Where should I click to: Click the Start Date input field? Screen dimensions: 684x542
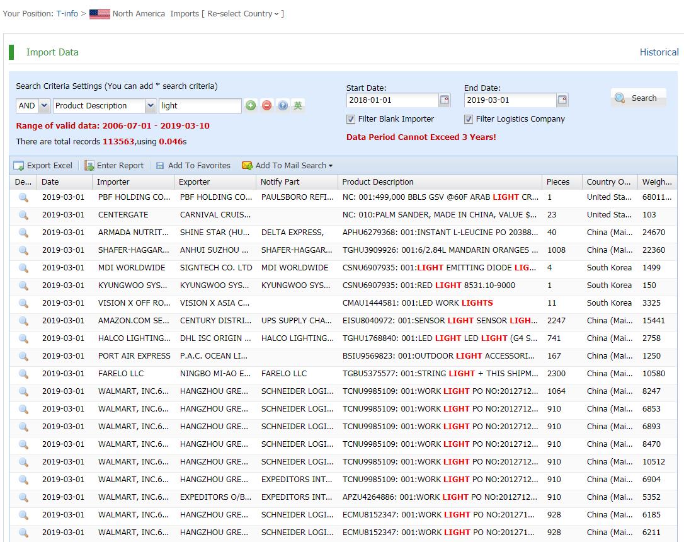click(392, 100)
